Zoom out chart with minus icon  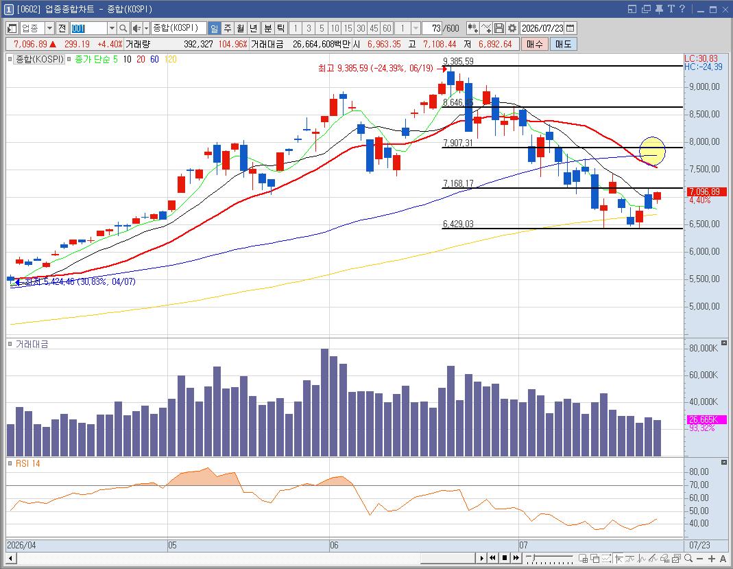tap(700, 558)
